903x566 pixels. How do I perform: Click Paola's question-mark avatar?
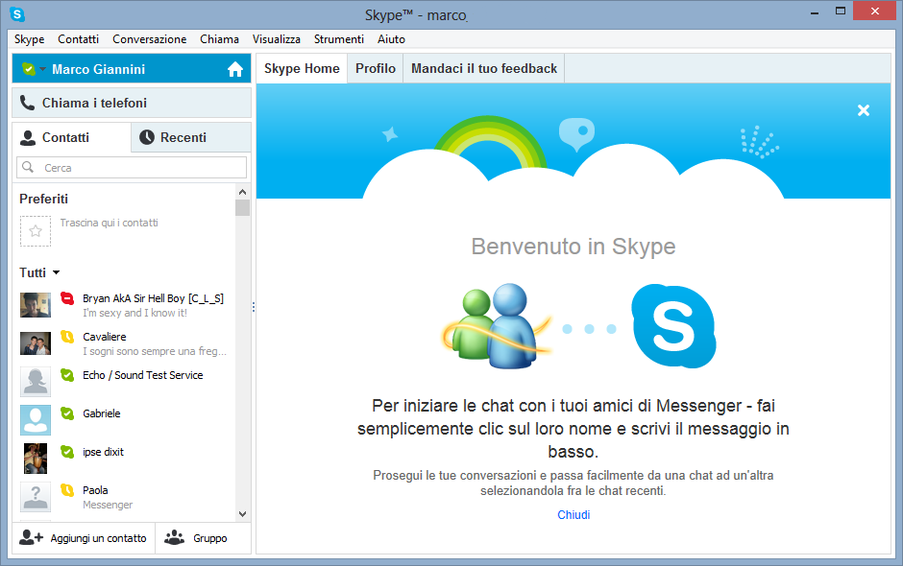[x=36, y=497]
